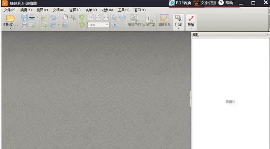Save document with the floppy disk icon

click(x=24, y=17)
